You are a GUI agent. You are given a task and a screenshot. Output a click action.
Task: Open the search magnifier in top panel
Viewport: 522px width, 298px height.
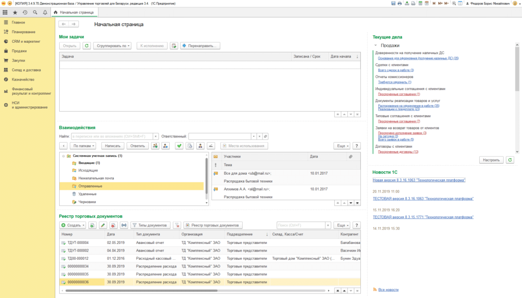(35, 12)
